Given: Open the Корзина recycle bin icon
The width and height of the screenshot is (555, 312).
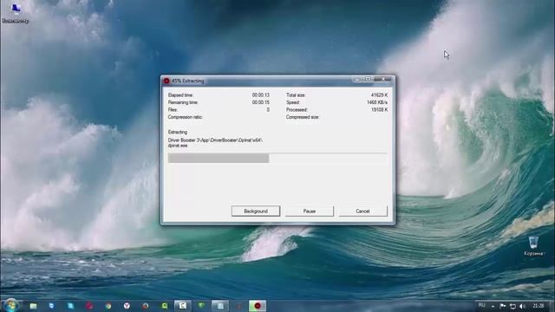Looking at the screenshot, I should [533, 246].
